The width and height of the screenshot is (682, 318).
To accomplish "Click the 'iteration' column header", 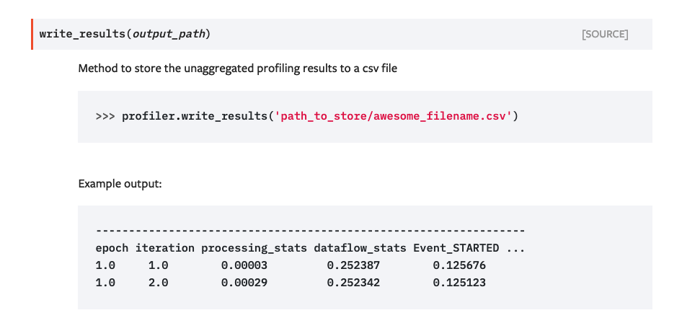I will coord(165,248).
